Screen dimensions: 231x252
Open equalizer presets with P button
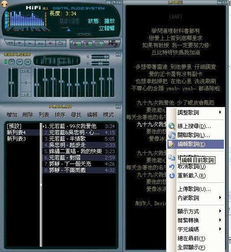[x=20, y=62]
